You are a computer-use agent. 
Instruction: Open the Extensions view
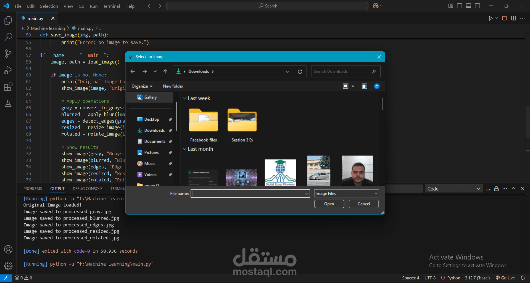(8, 86)
